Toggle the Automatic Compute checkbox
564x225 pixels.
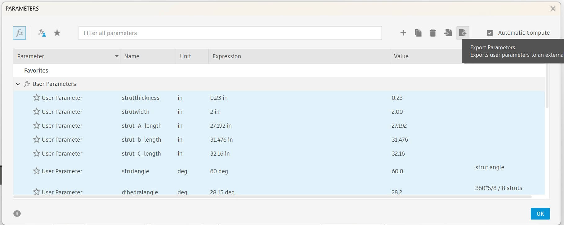click(490, 33)
